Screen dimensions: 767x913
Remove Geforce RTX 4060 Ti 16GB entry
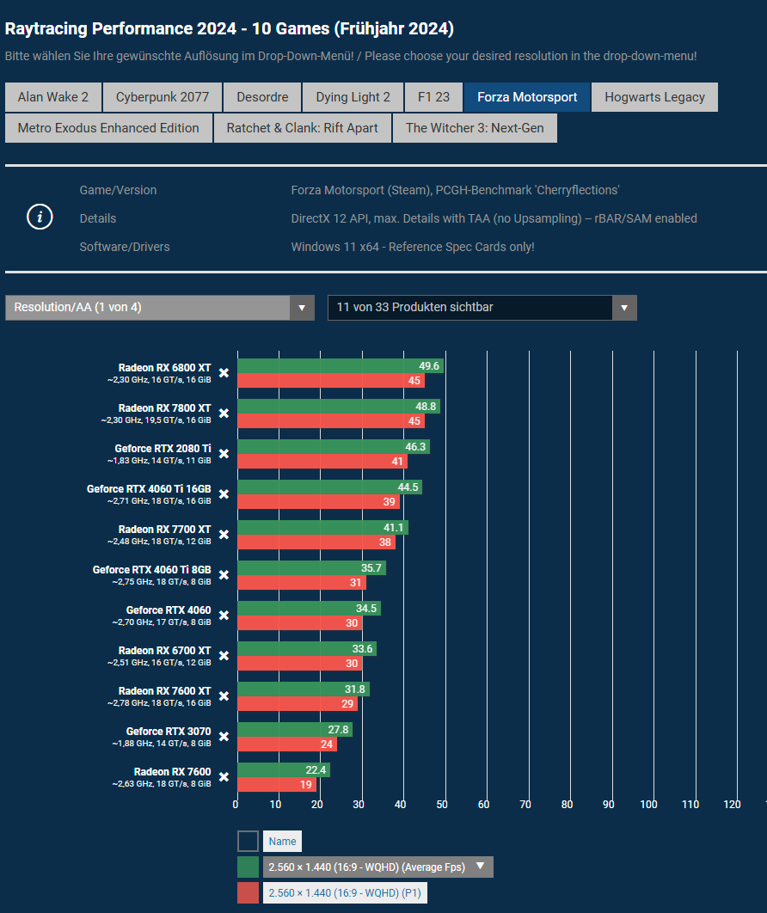[x=224, y=494]
